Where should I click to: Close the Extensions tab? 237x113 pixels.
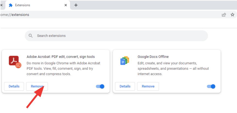(66, 5)
